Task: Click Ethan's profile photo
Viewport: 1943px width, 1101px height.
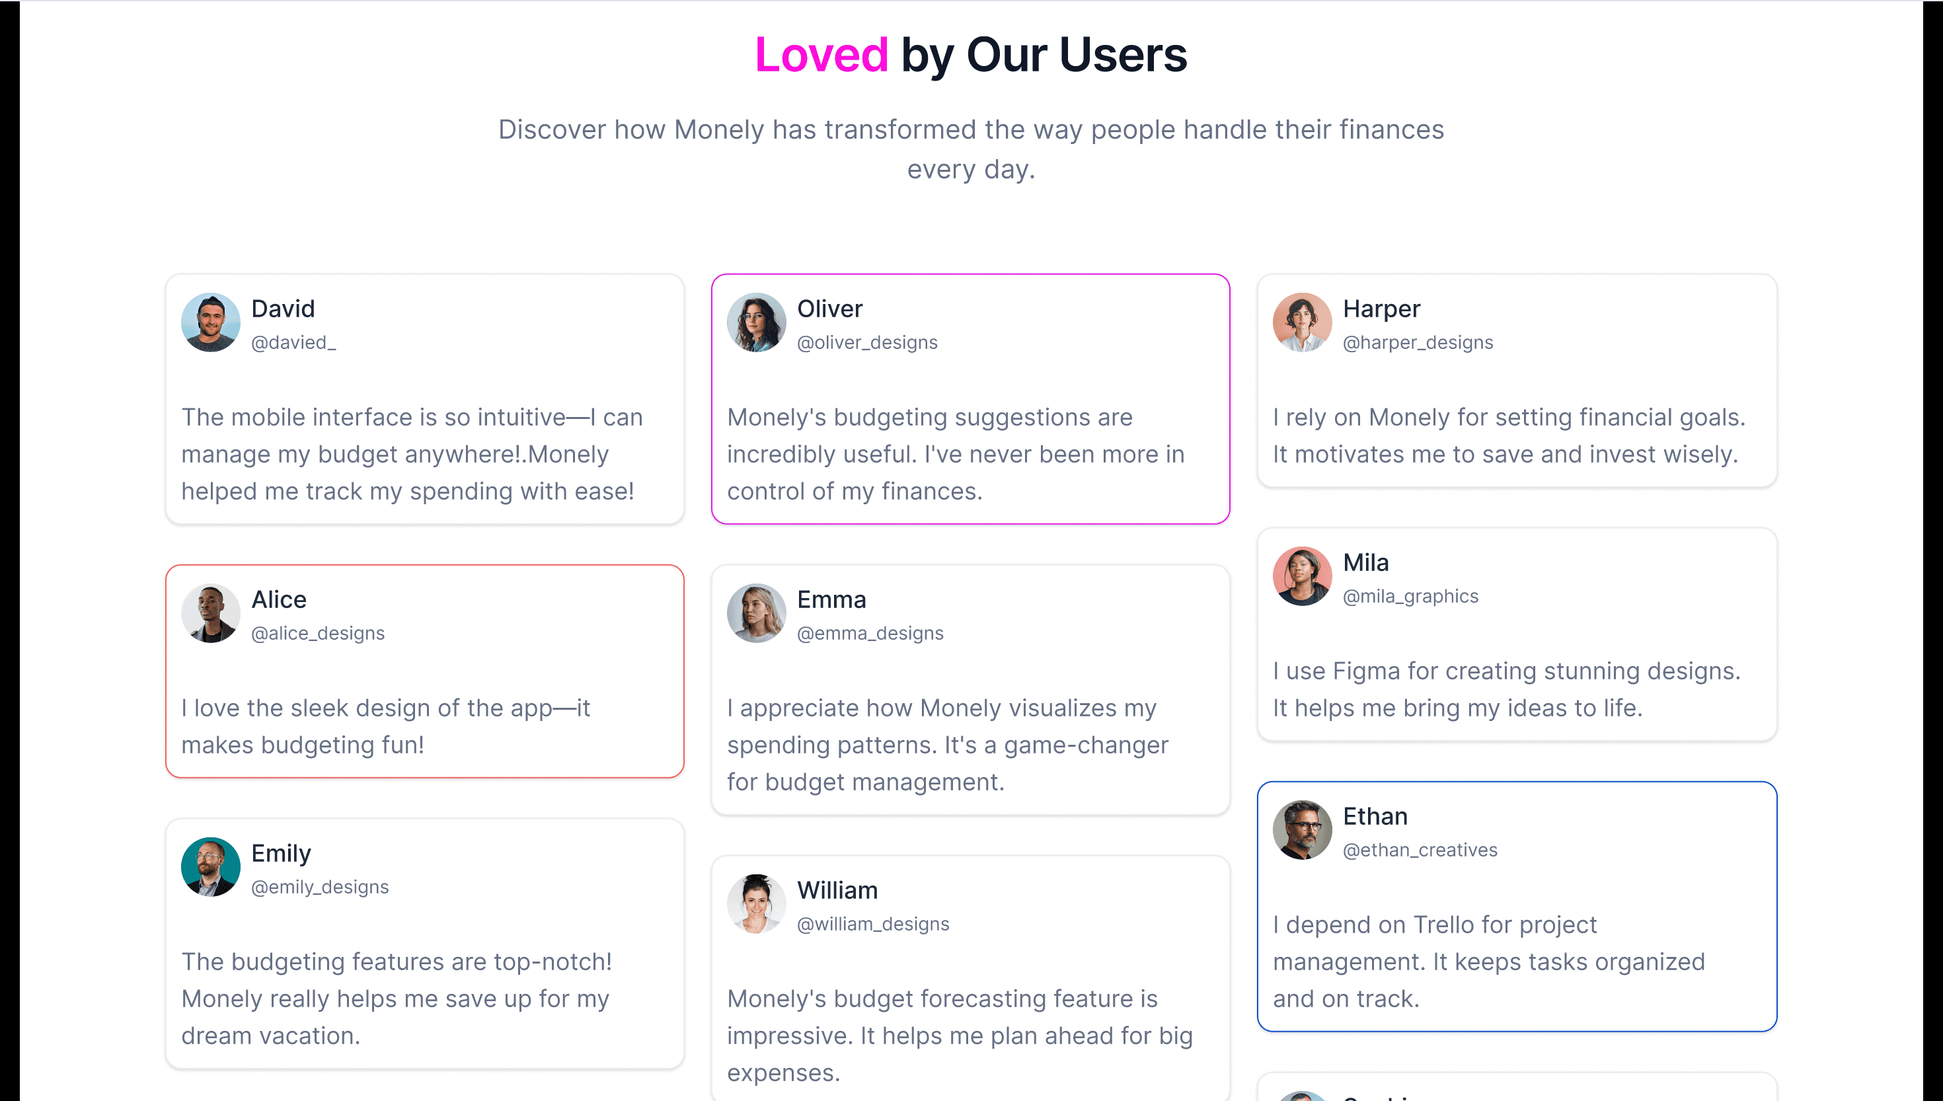Action: click(1302, 830)
